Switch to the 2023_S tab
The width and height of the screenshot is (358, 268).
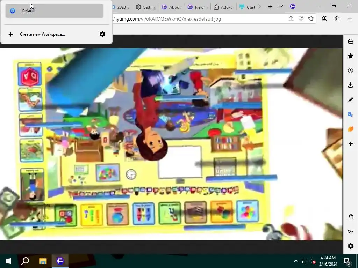click(121, 7)
